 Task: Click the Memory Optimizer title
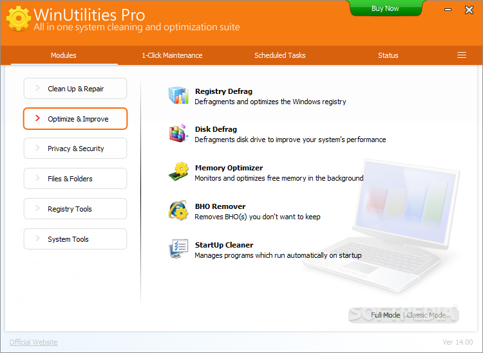click(229, 168)
